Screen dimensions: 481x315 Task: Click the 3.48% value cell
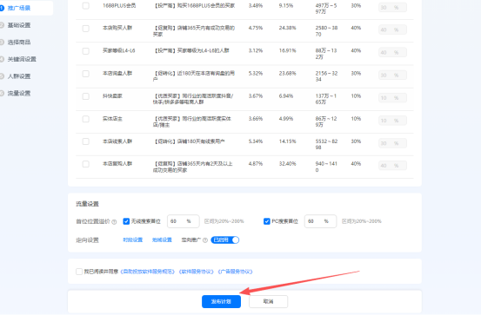(256, 5)
